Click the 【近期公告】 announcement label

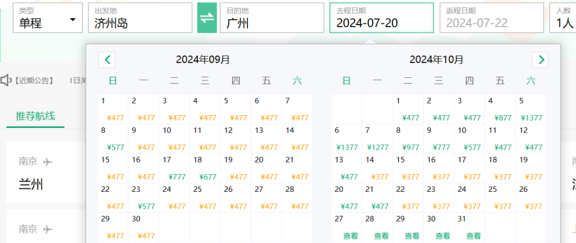click(x=34, y=81)
